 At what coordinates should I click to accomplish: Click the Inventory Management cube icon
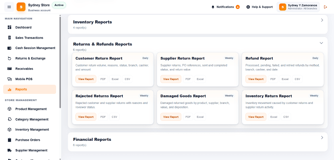point(9,130)
